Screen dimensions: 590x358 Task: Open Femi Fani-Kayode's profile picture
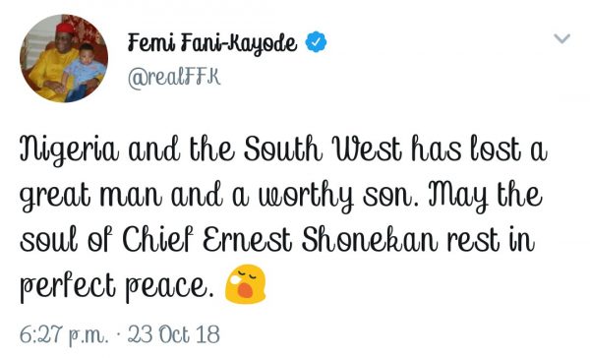tap(64, 58)
